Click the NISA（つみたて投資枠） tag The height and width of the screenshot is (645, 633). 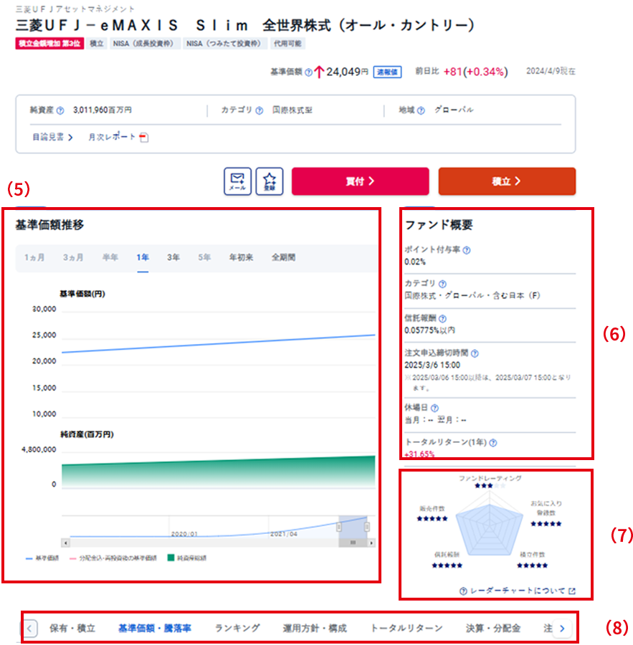point(224,44)
